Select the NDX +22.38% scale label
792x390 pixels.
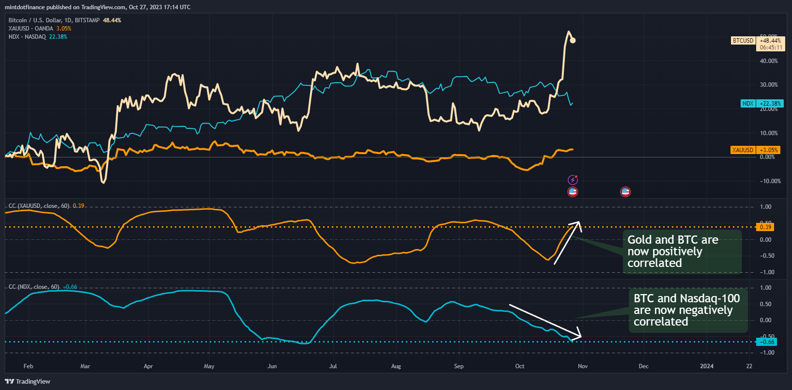click(x=762, y=104)
